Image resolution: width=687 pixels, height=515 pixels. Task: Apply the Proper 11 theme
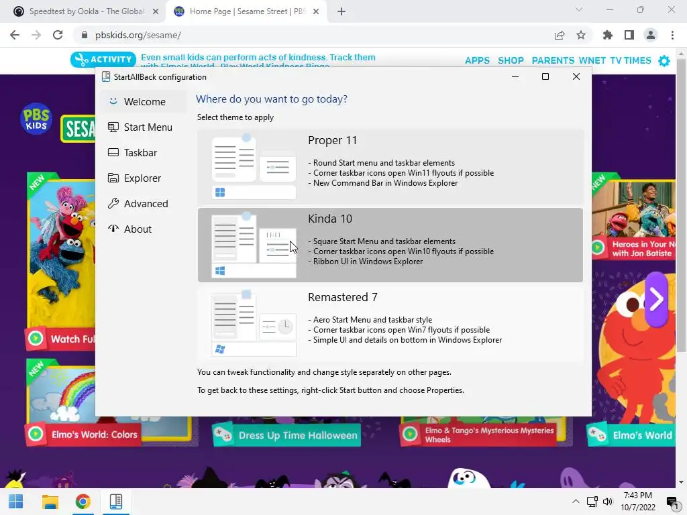(390, 167)
